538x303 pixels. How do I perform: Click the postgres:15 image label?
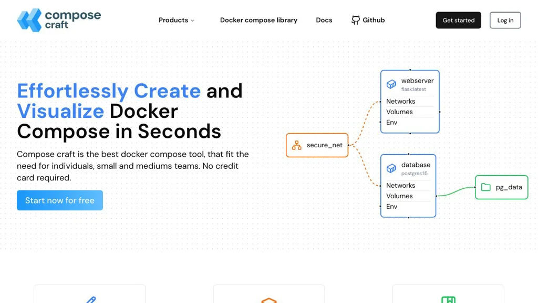click(414, 174)
